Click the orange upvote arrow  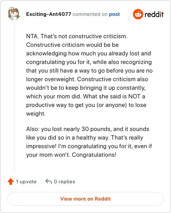(11, 182)
